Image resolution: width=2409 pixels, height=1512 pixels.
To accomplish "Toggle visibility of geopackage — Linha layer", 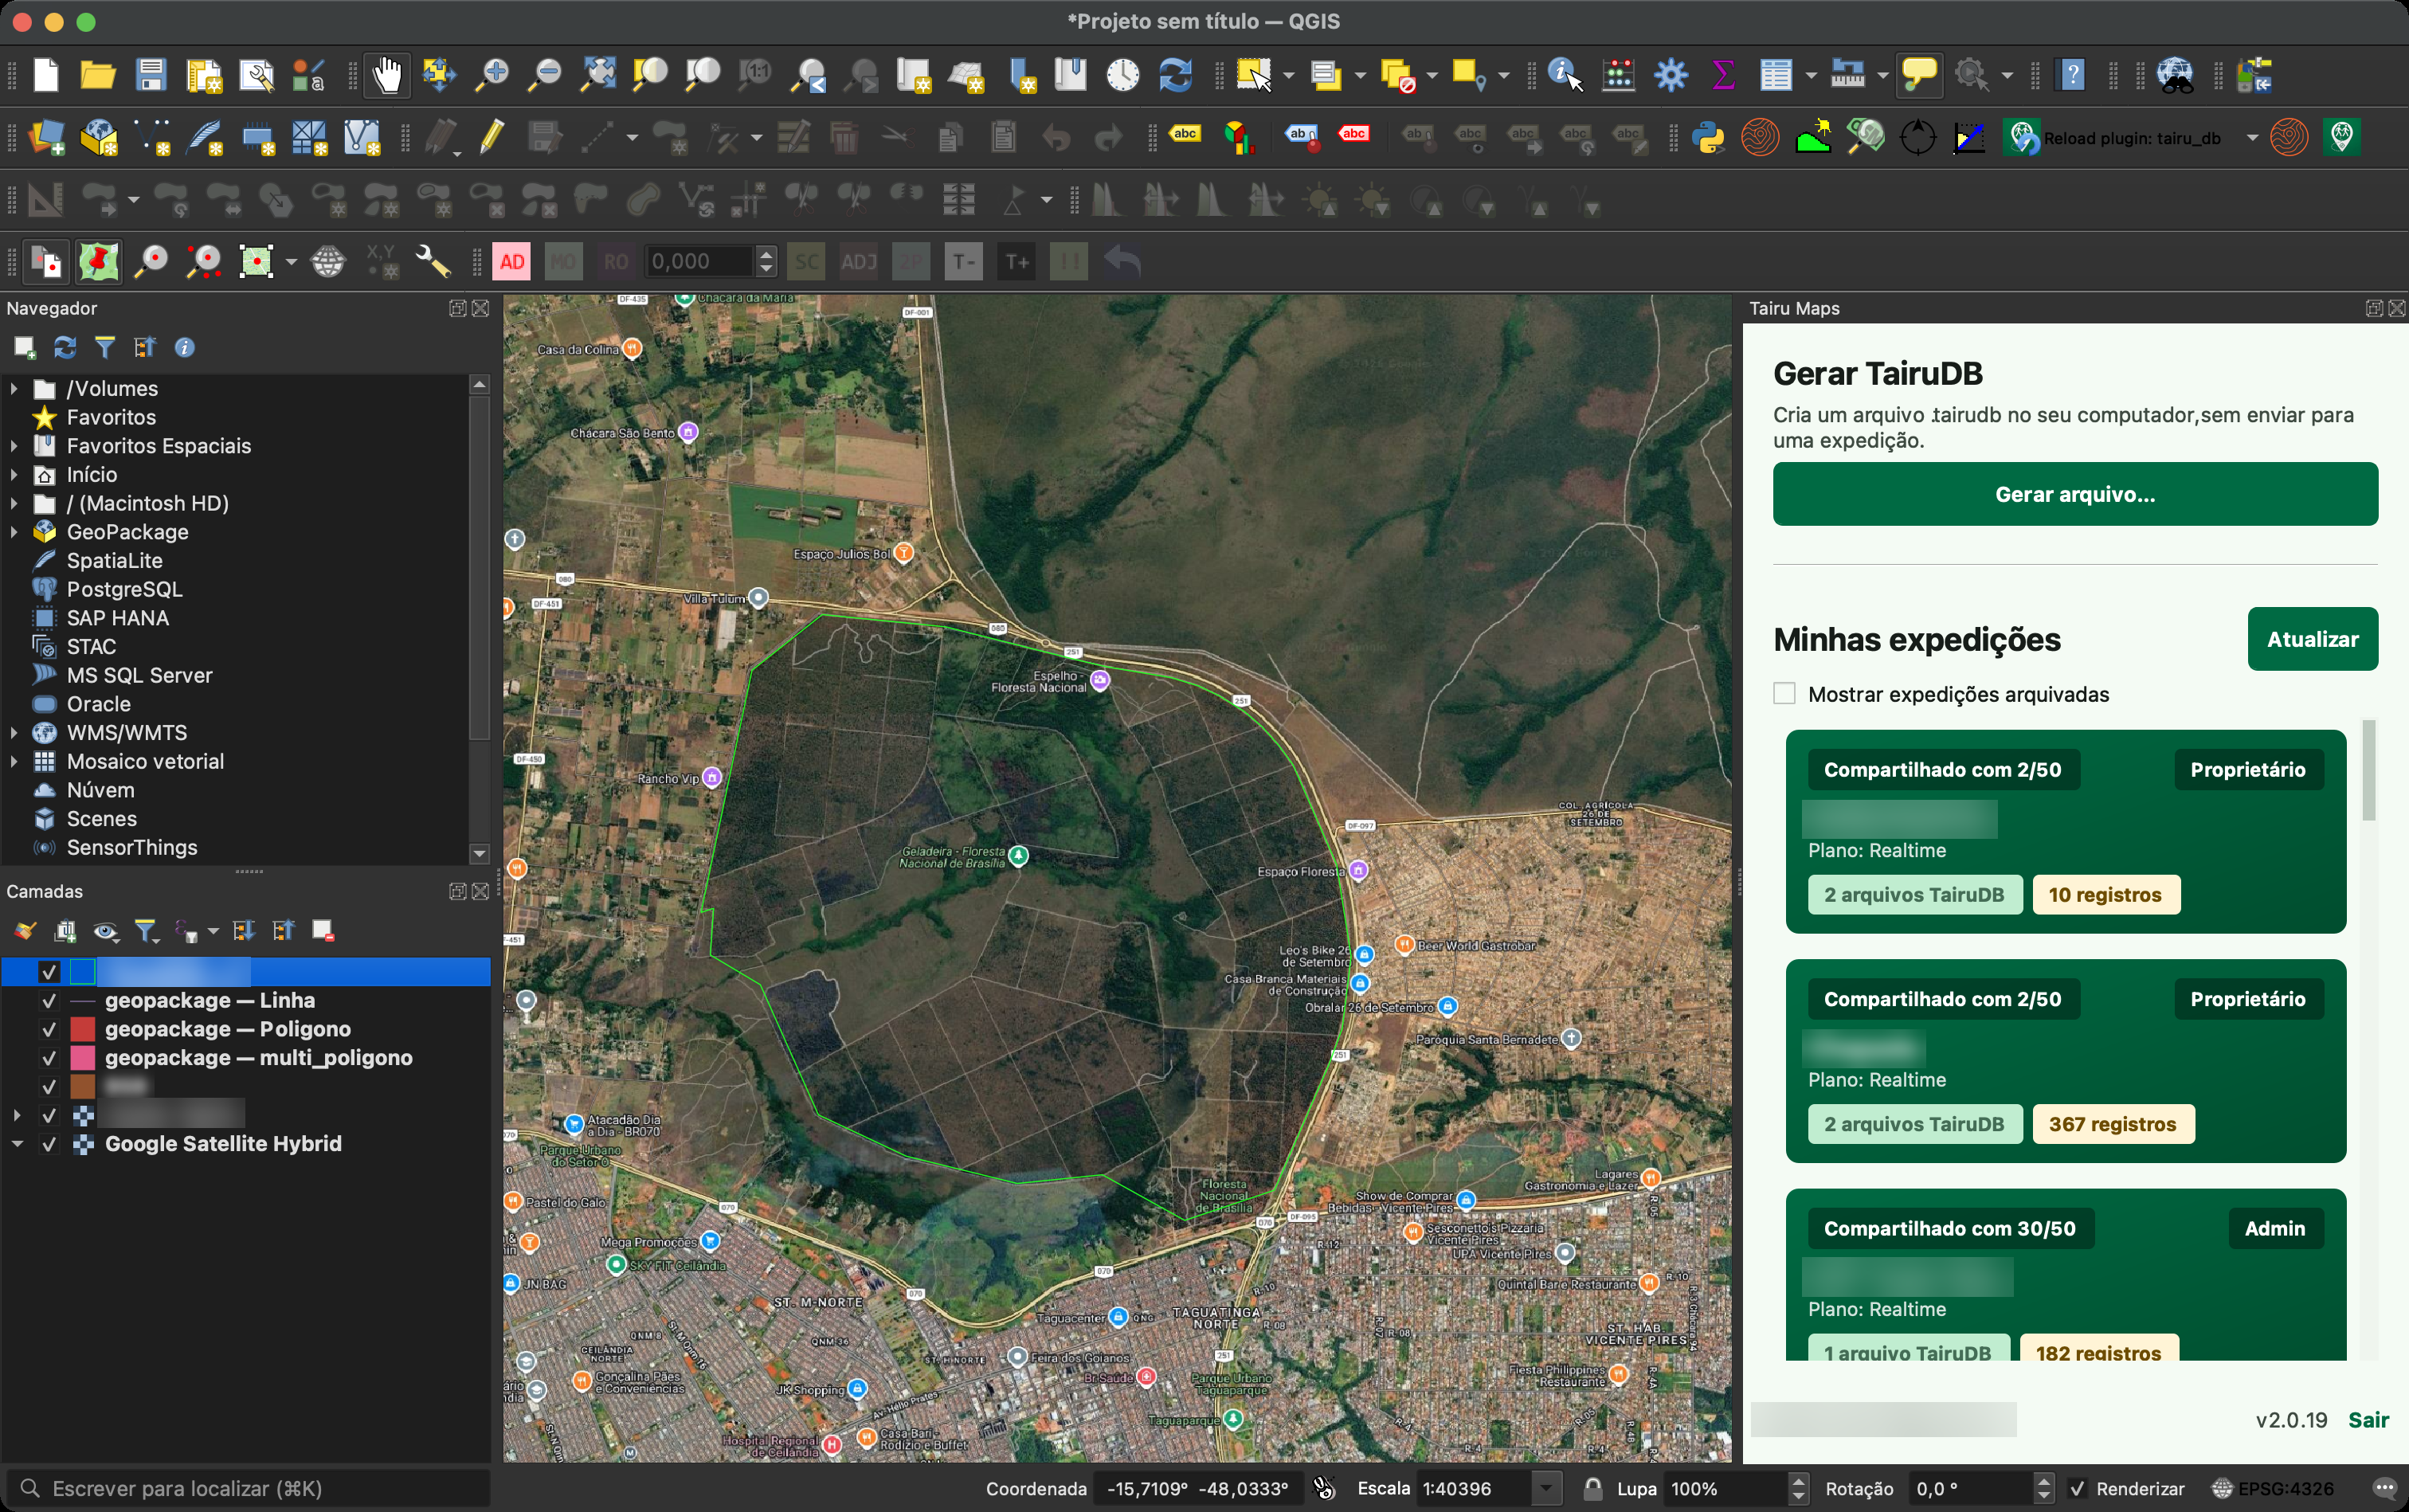I will pyautogui.click(x=49, y=1000).
